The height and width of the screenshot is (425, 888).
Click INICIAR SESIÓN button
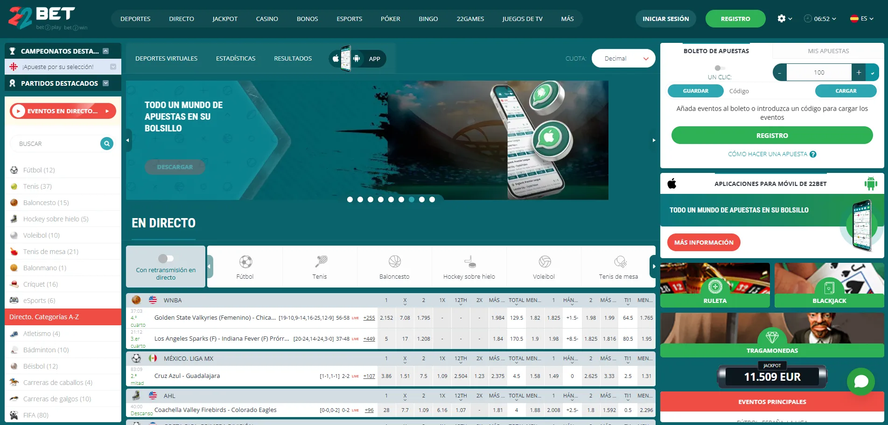[666, 19]
